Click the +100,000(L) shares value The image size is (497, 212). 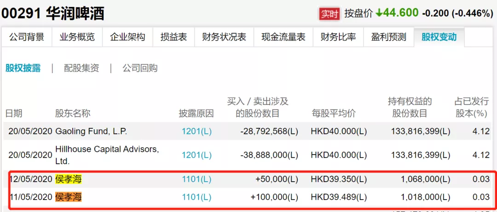(x=274, y=197)
